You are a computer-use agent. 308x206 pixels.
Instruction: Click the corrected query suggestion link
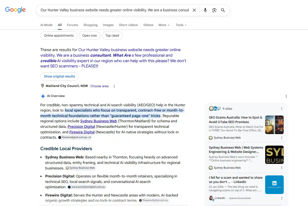tap(113, 58)
